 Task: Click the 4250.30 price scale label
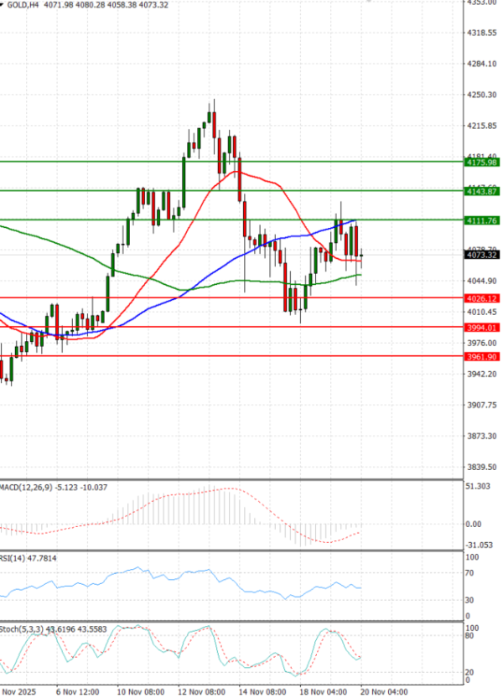point(482,95)
